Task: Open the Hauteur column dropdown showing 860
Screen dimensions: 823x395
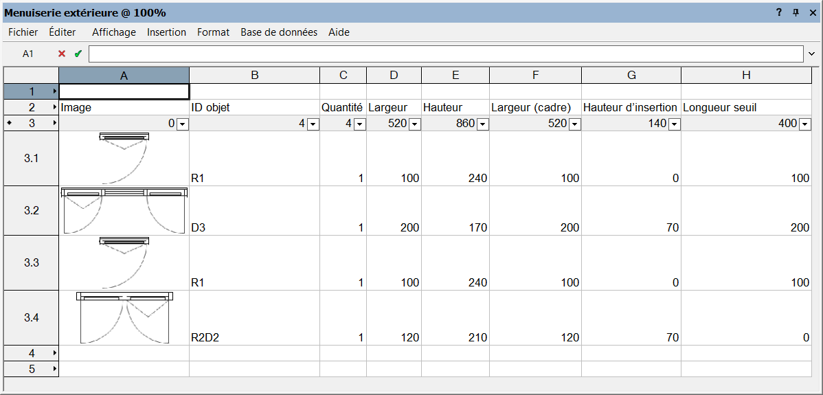Action: pyautogui.click(x=482, y=124)
